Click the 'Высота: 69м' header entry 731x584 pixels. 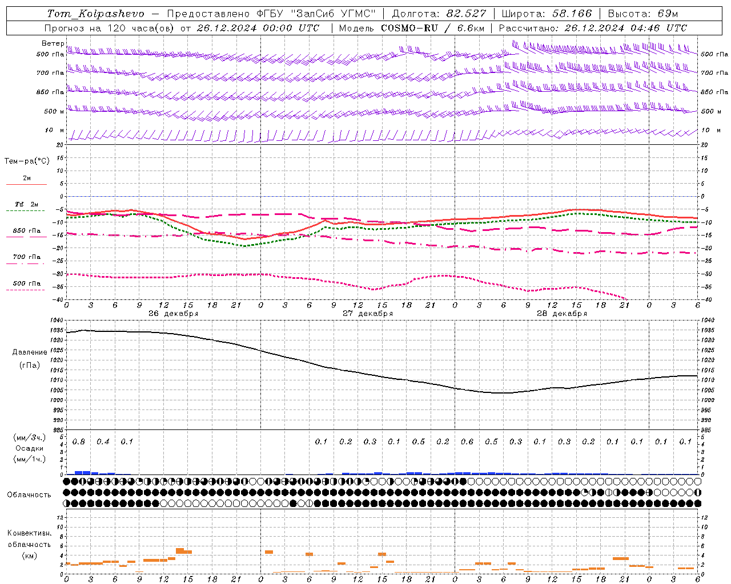[643, 14]
